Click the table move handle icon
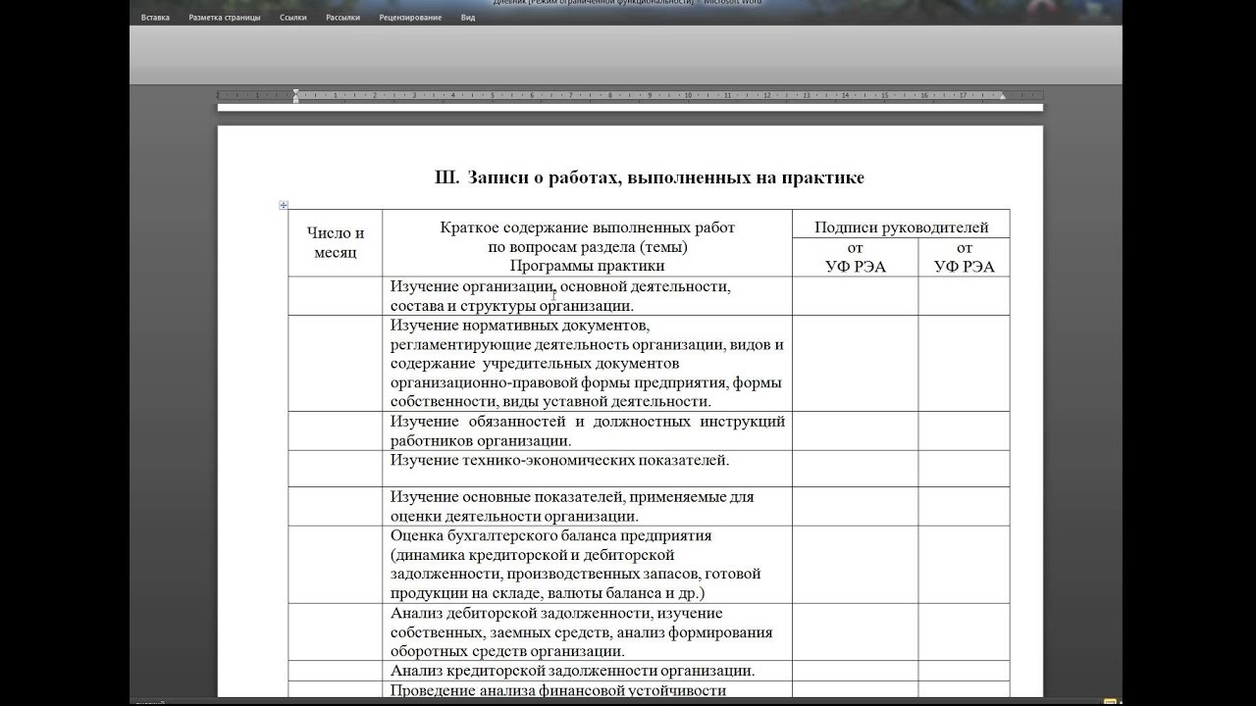Screen dimensions: 1256x706 [x=284, y=205]
